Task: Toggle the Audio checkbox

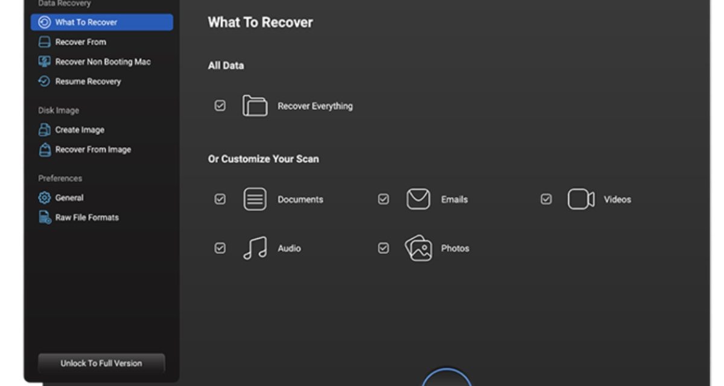Action: 220,248
